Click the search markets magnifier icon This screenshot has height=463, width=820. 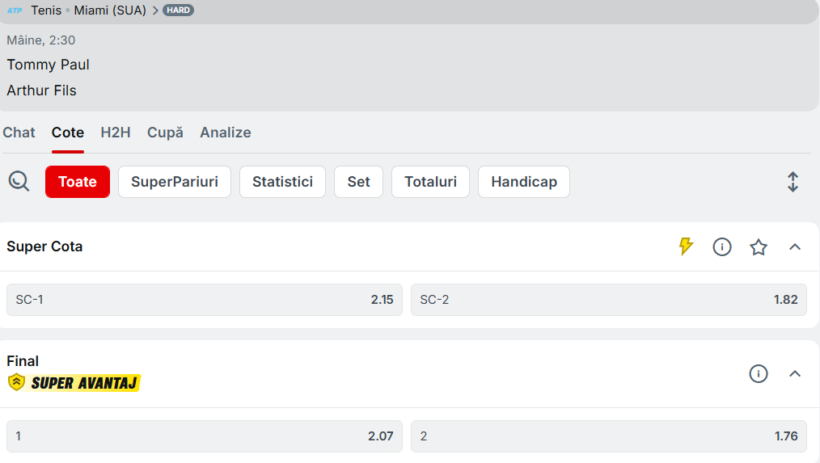(19, 182)
